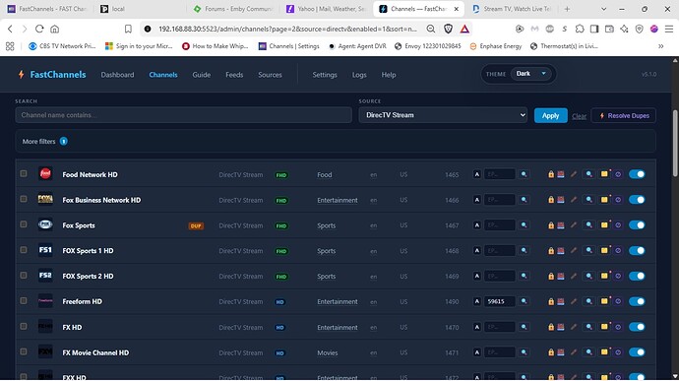Click the DUP badge on Fox Sports
This screenshot has height=381, width=679.
click(196, 225)
